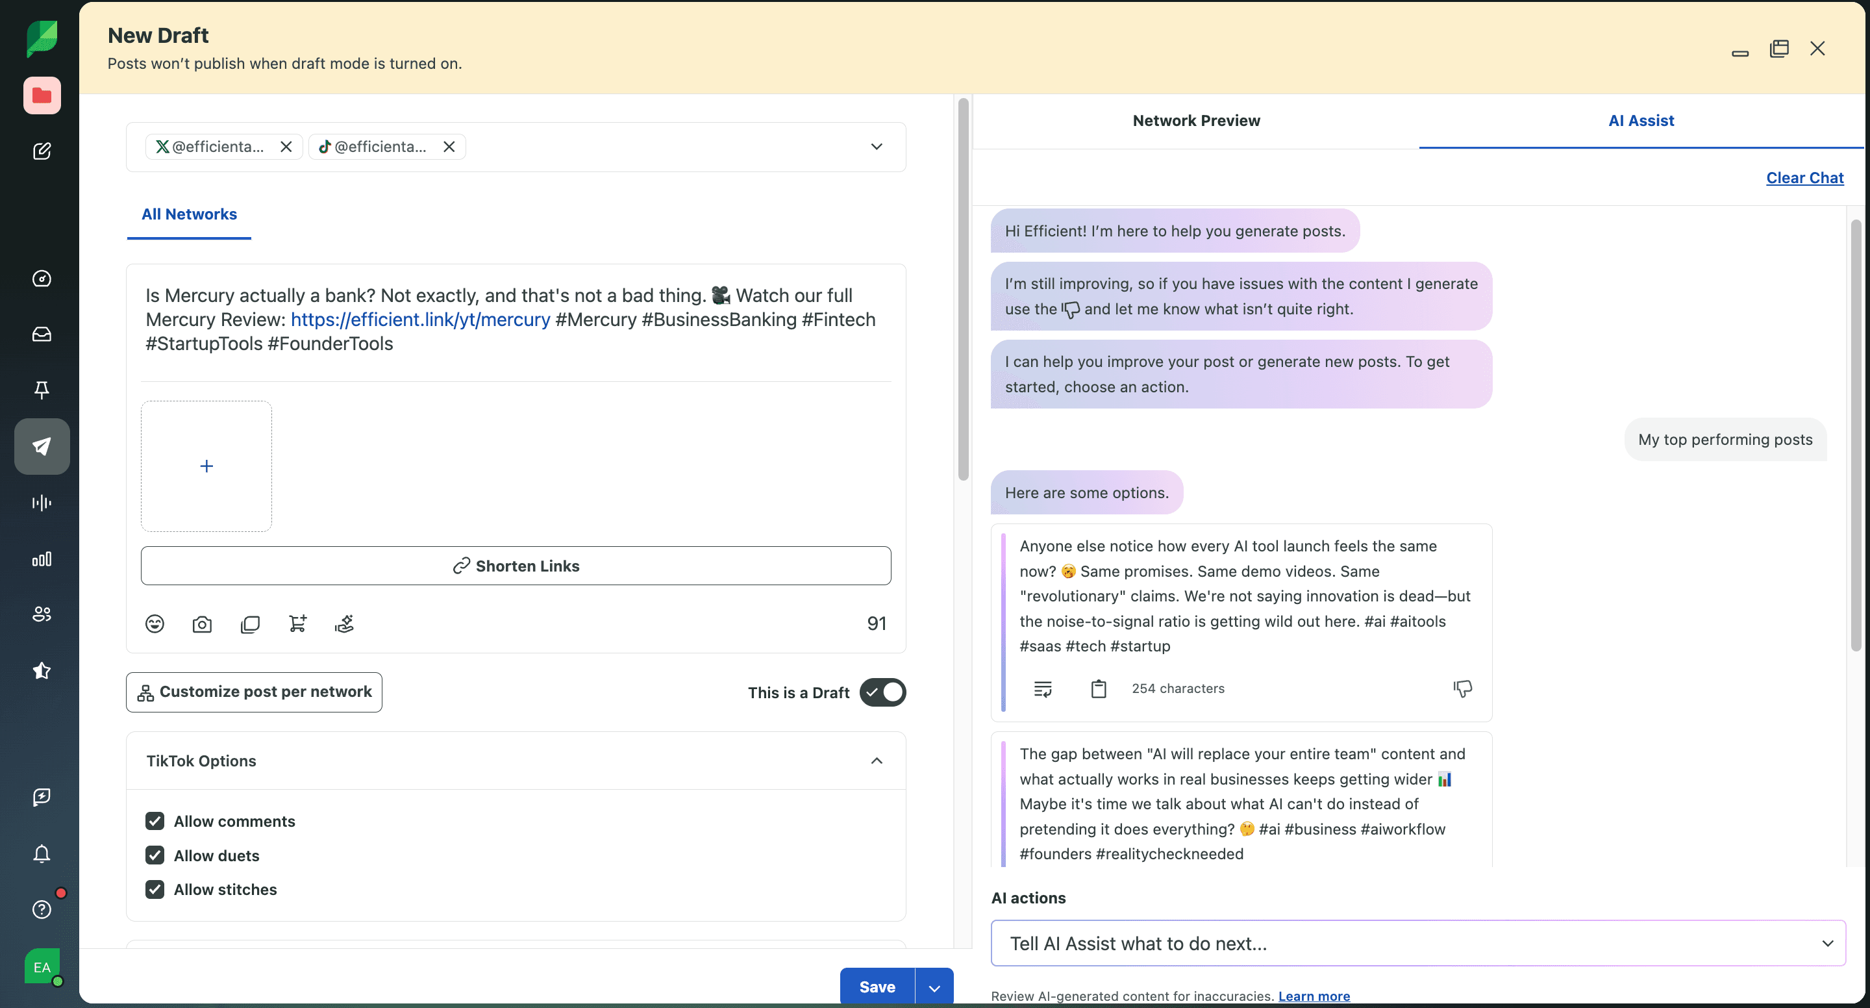Thumbs down the 254 characters suggestion
Viewport: 1870px width, 1008px height.
(1463, 688)
